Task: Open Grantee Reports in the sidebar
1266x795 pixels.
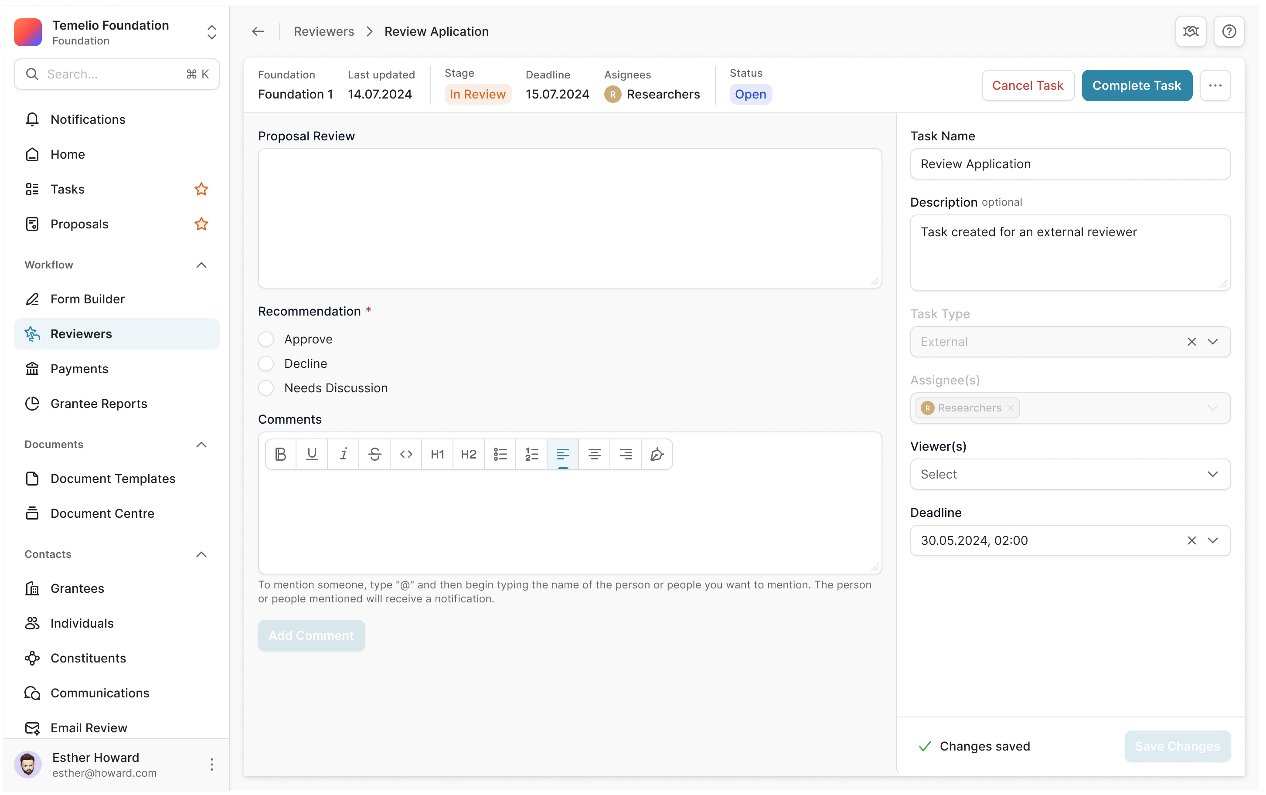Action: click(x=99, y=403)
